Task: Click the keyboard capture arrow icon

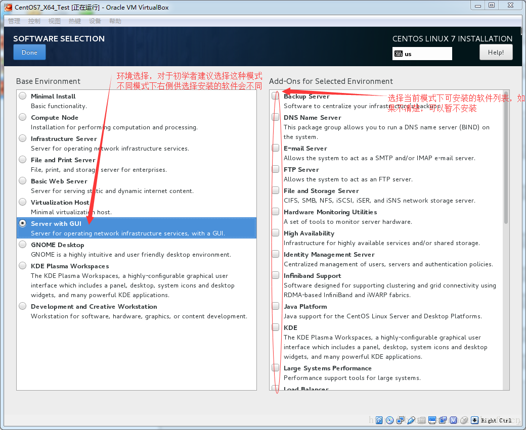Action: click(x=475, y=420)
